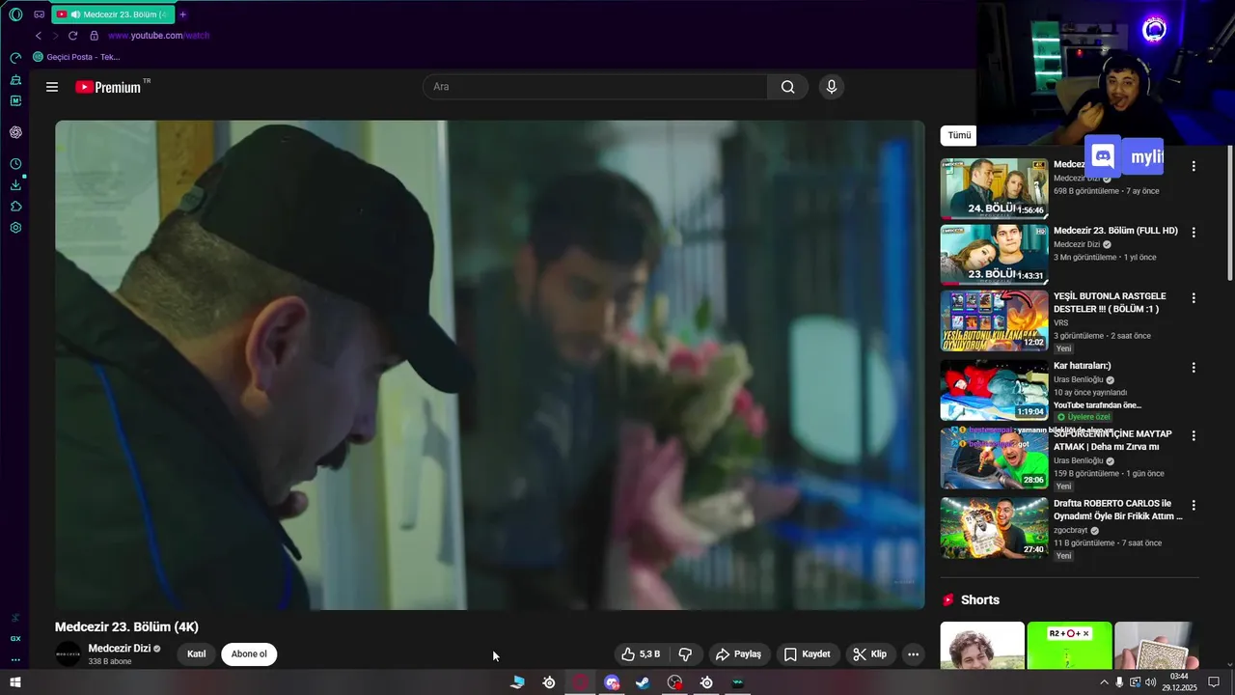
Task: Open Opera settings gear sidebar icon
Action: pyautogui.click(x=15, y=228)
